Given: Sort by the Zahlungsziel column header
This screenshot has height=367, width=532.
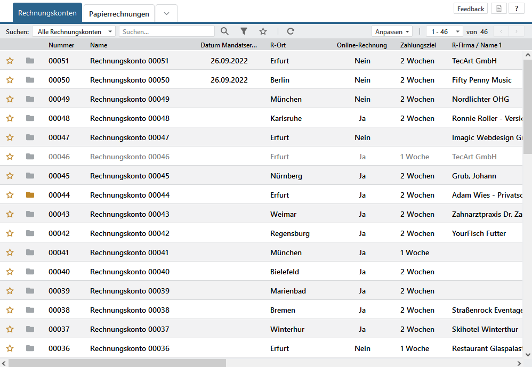Looking at the screenshot, I should (418, 45).
